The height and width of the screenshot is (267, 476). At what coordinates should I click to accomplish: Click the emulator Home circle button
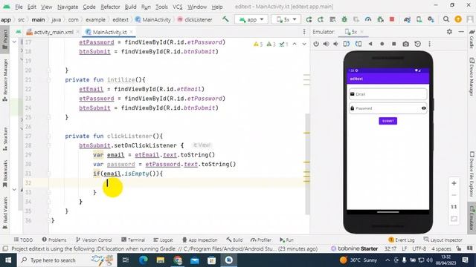click(x=382, y=44)
